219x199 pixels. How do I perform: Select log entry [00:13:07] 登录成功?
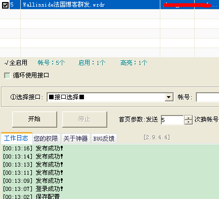33,189
